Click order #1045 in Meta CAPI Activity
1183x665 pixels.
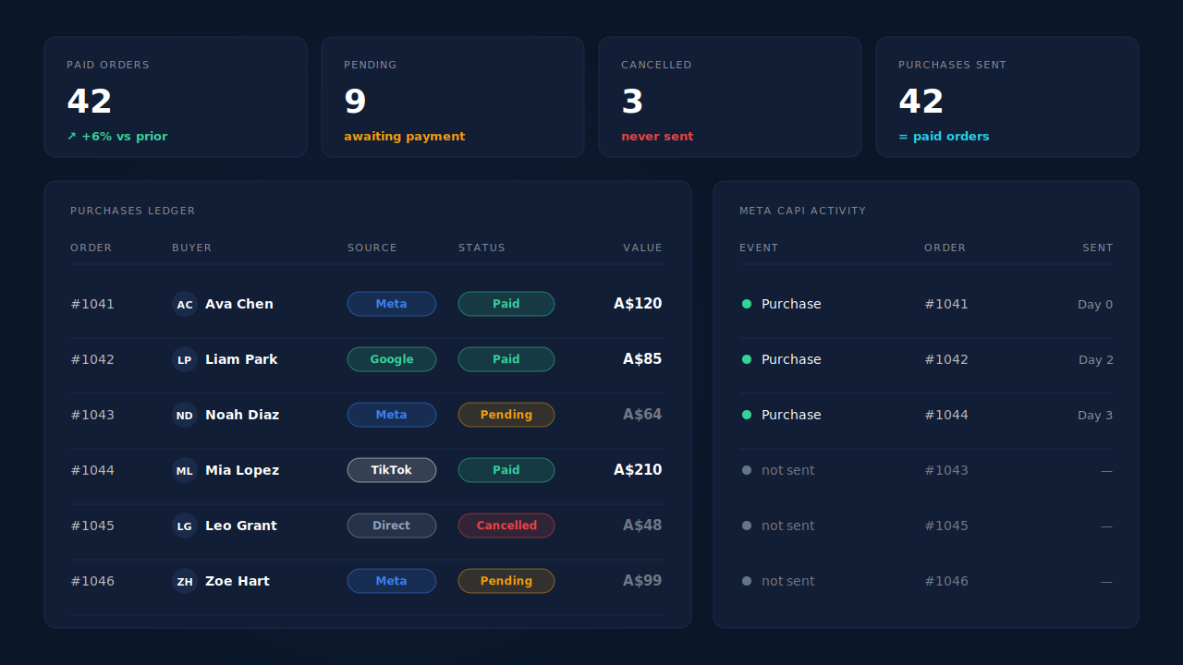point(946,526)
